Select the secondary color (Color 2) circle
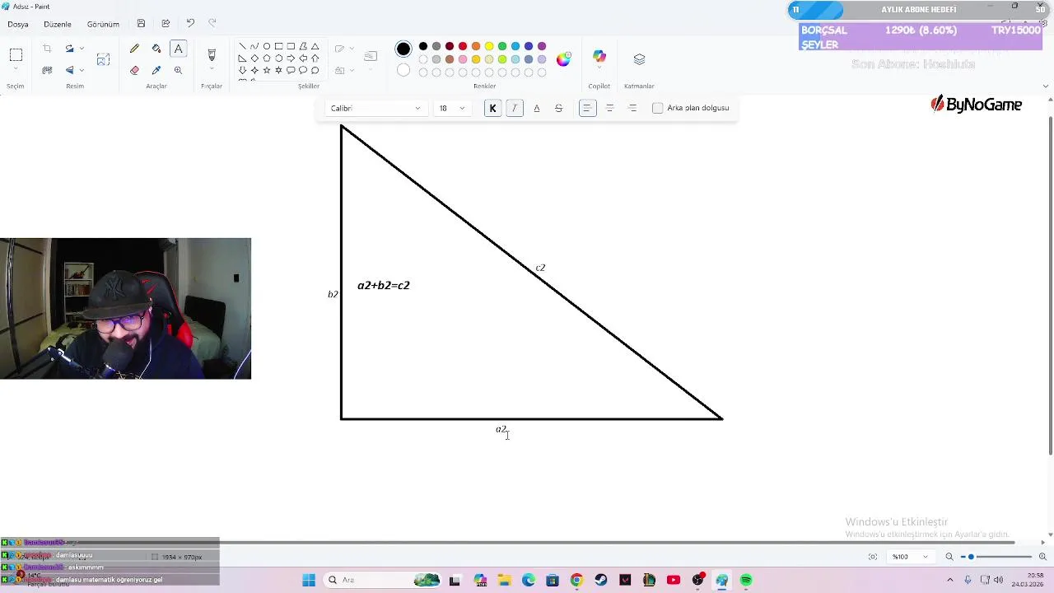Image resolution: width=1054 pixels, height=593 pixels. [x=403, y=71]
